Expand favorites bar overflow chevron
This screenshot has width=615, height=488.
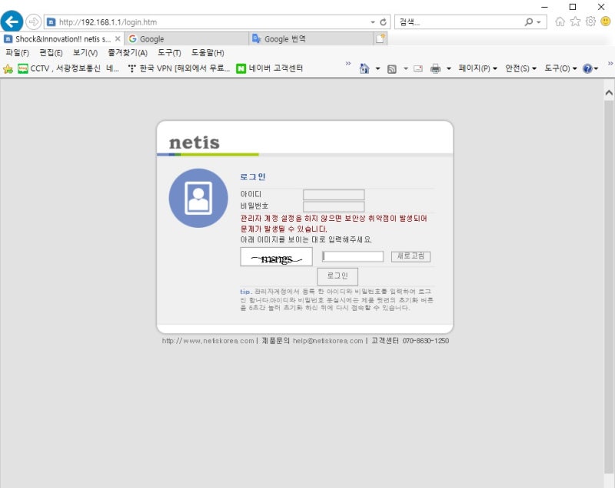348,63
